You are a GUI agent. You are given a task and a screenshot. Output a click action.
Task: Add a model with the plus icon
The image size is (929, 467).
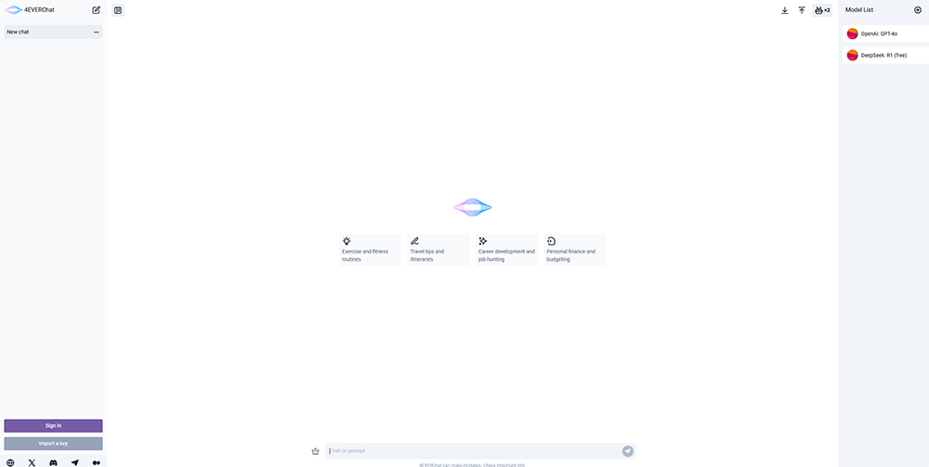918,10
